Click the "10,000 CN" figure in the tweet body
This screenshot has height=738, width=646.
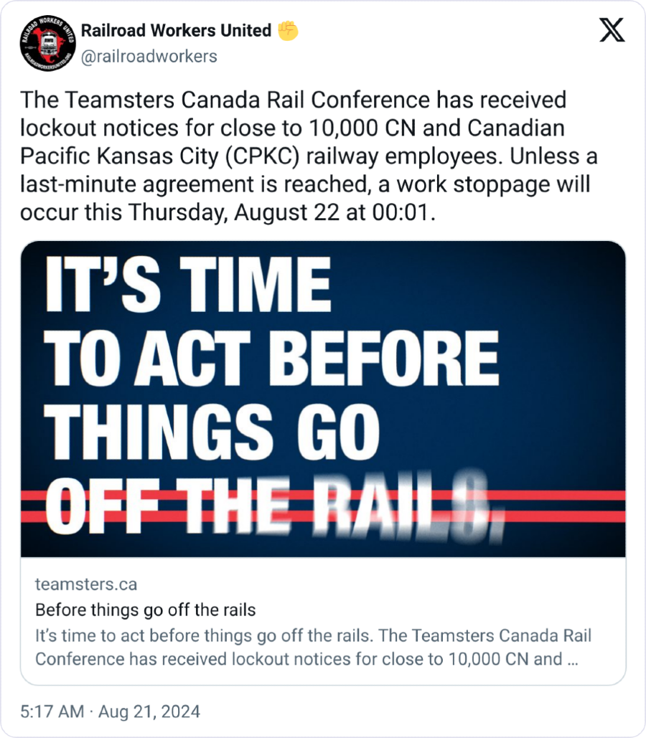click(x=353, y=128)
